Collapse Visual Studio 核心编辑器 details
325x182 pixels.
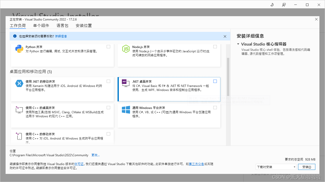238,44
